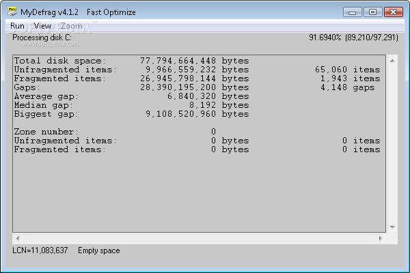This screenshot has height=273, width=410.
Task: Click the 'Empty space' status bar text
Action: (99, 250)
